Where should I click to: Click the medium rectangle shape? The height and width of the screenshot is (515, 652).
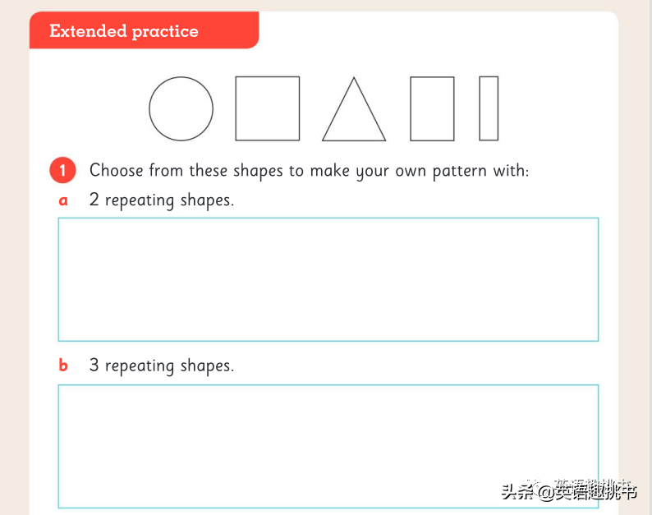tap(432, 108)
